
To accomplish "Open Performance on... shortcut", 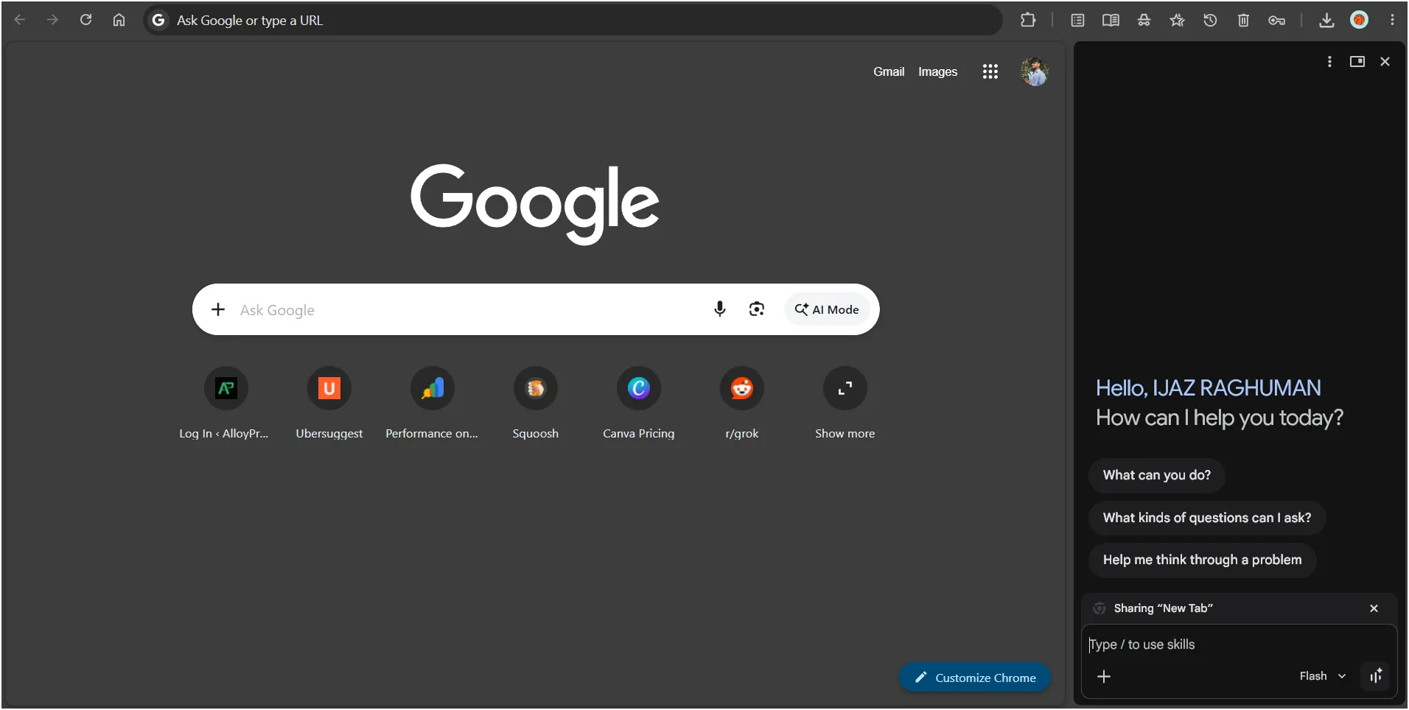I will tap(432, 404).
